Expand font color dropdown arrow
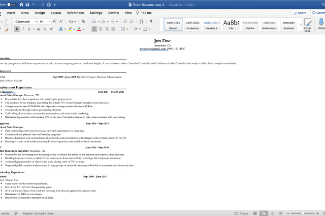This screenshot has width=325, height=216. (x=84, y=29)
